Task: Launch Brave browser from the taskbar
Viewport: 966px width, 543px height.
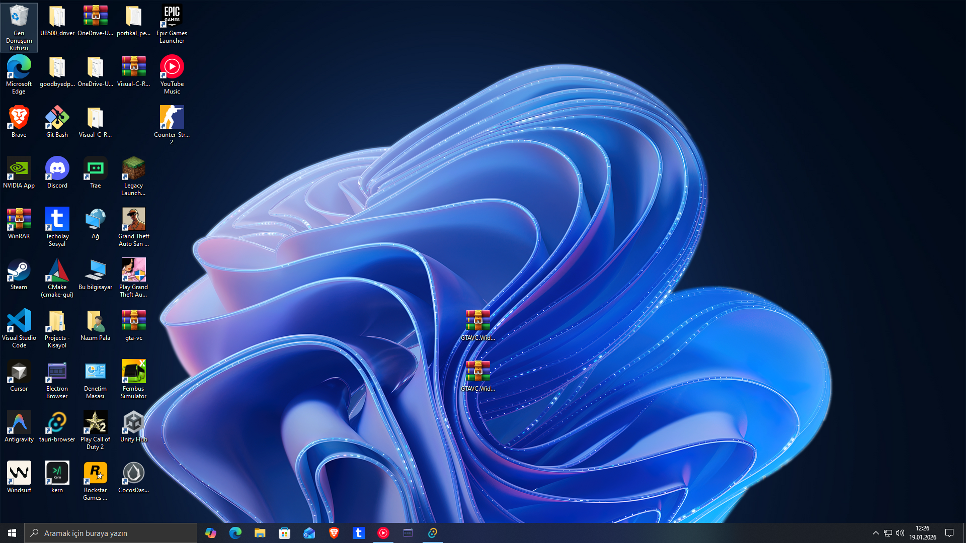Action: 334,533
